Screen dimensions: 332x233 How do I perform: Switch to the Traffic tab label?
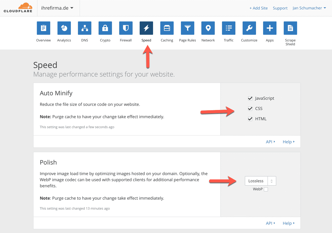coord(229,40)
